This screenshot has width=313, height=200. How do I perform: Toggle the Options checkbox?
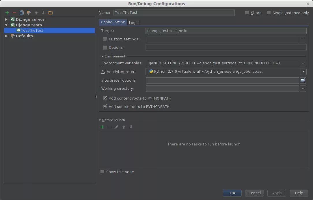point(105,48)
